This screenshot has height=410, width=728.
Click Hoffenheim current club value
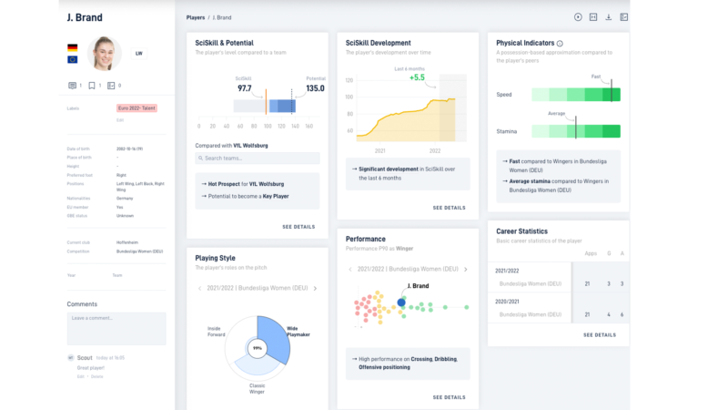(x=127, y=242)
